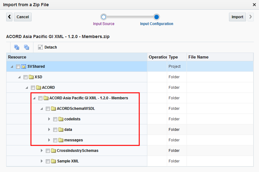Check the ACORD folder checkbox

tap(33, 88)
